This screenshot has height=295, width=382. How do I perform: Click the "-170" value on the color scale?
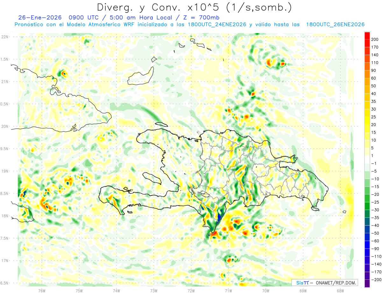376,272
